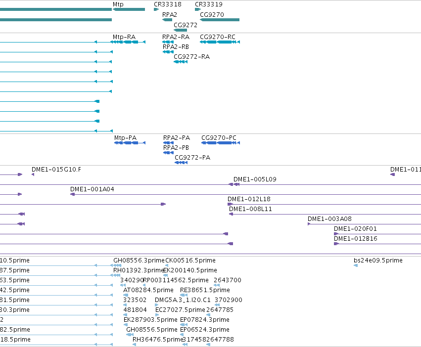Click the RPA2 gene glyph
The image size is (421, 347).
pos(167,20)
